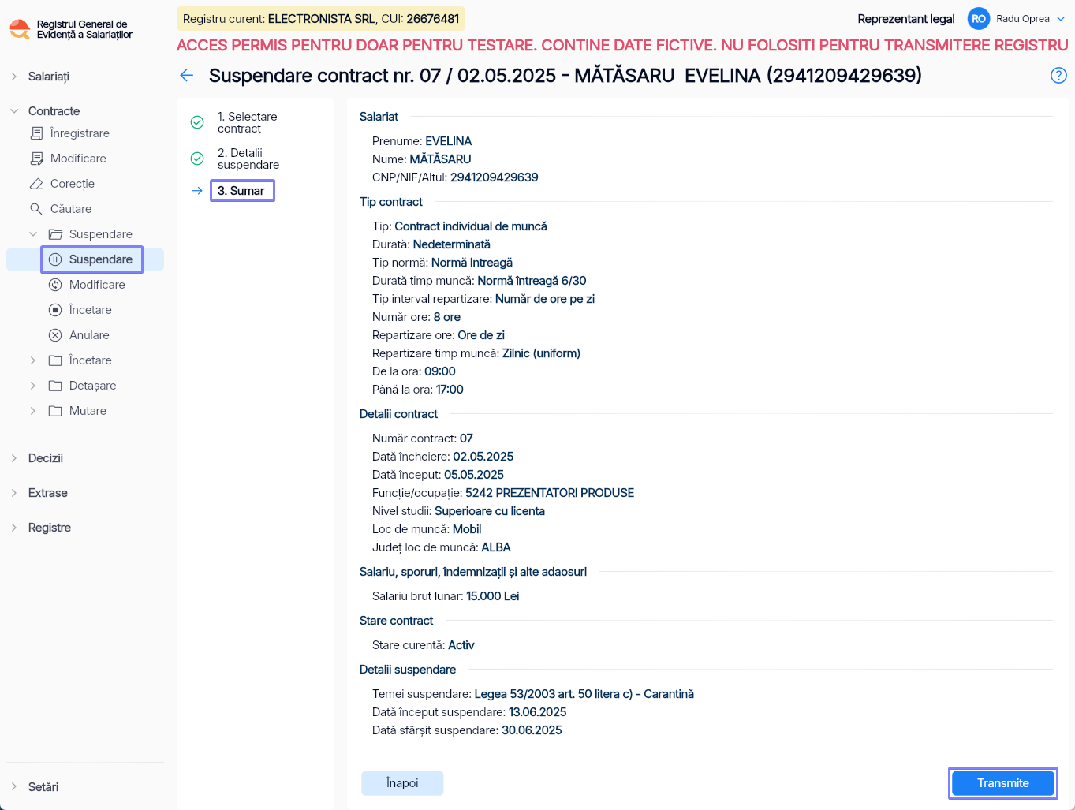The height and width of the screenshot is (810, 1075).
Task: Expand the Extrase section chevron
Action: tap(14, 493)
